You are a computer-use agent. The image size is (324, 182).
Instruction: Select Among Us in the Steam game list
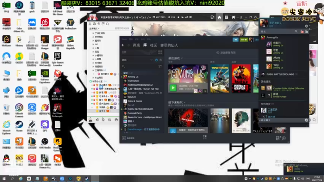pos(133,77)
